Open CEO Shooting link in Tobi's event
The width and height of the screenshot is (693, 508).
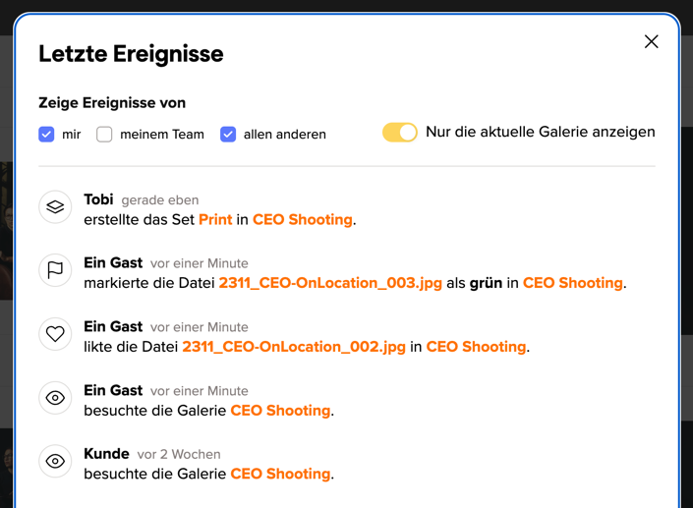pyautogui.click(x=303, y=219)
